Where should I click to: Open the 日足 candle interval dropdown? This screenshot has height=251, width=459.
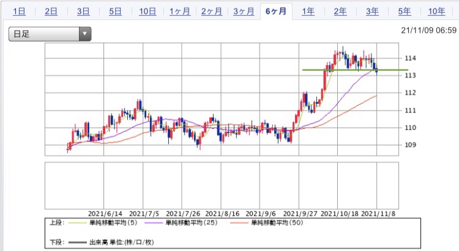(50, 34)
